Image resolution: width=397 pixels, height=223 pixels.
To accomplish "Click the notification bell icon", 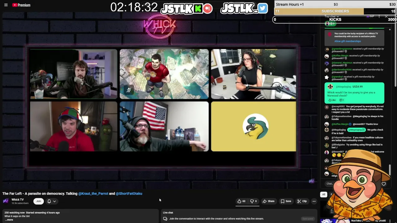I will coord(49,201).
